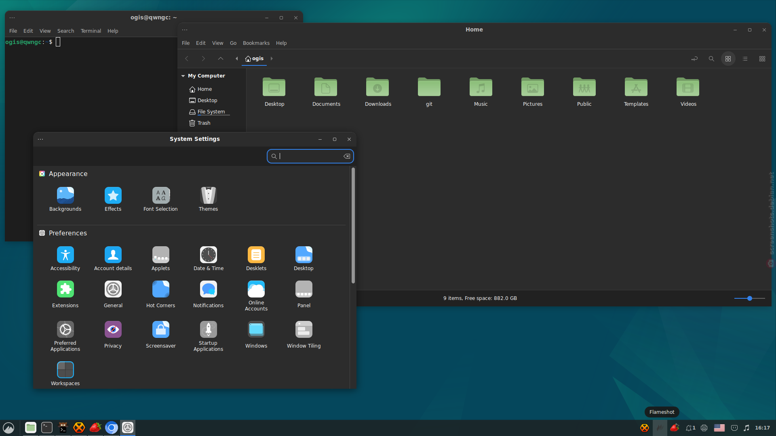776x436 pixels.
Task: Open Workspaces settings
Action: pos(65,374)
